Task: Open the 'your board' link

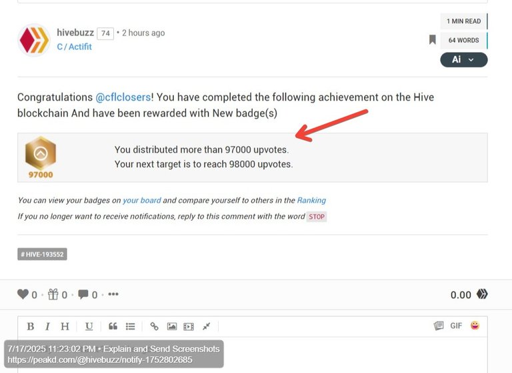Action: click(x=142, y=200)
